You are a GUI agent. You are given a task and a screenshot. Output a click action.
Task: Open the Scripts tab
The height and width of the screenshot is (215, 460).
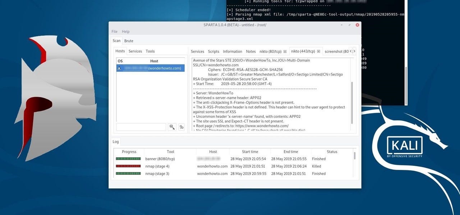pyautogui.click(x=213, y=52)
